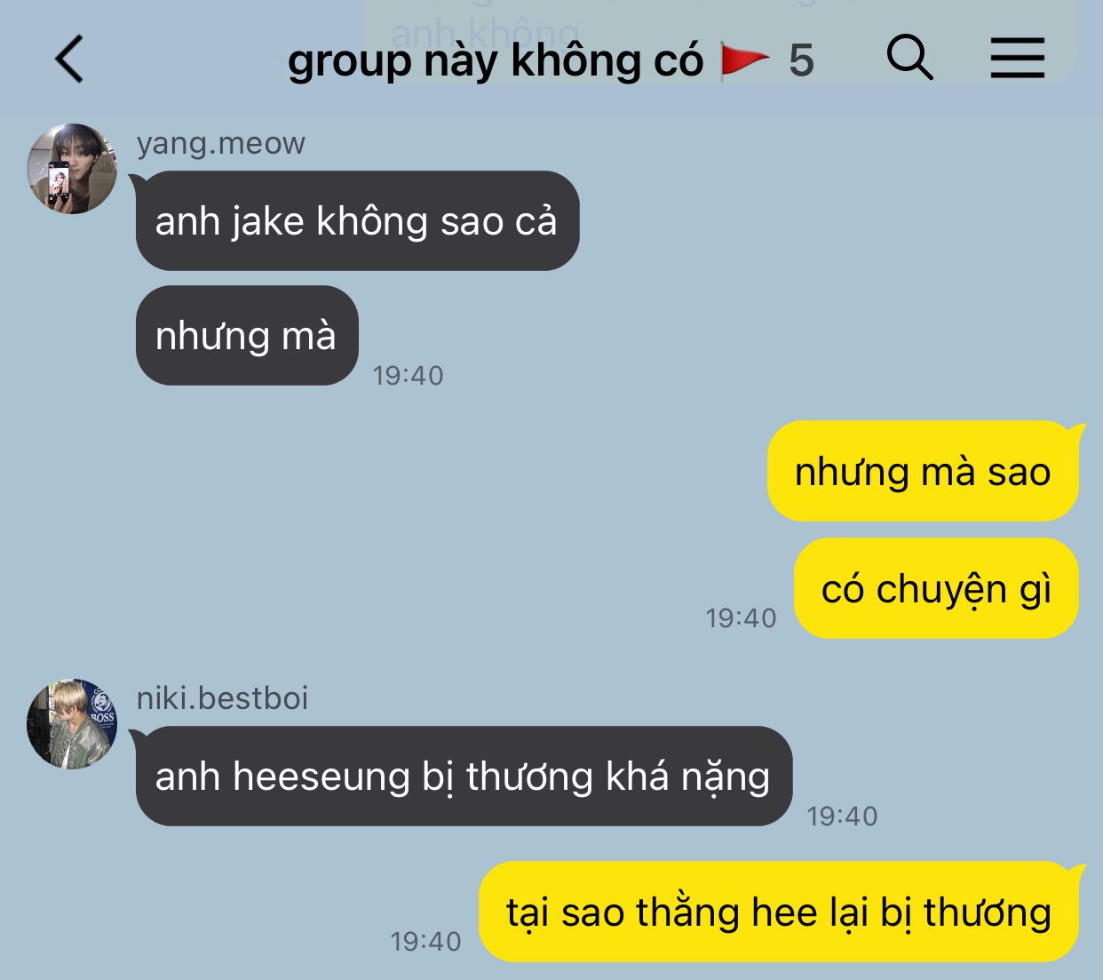Select the 'anh jake không sao cả' message
Image resolution: width=1103 pixels, height=980 pixels.
point(357,221)
